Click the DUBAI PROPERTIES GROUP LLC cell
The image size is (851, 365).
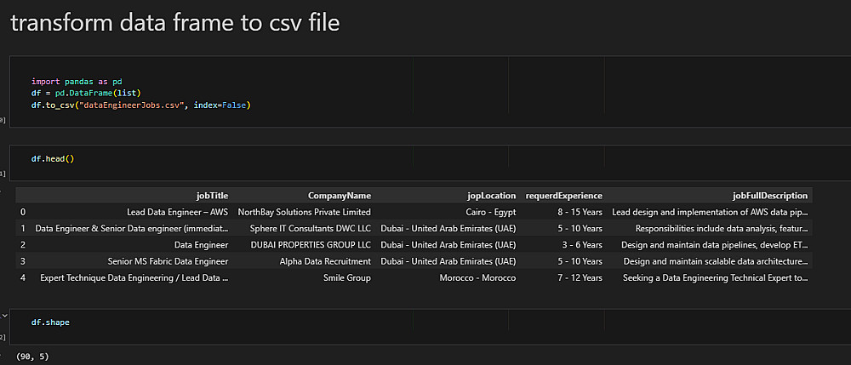(x=311, y=244)
